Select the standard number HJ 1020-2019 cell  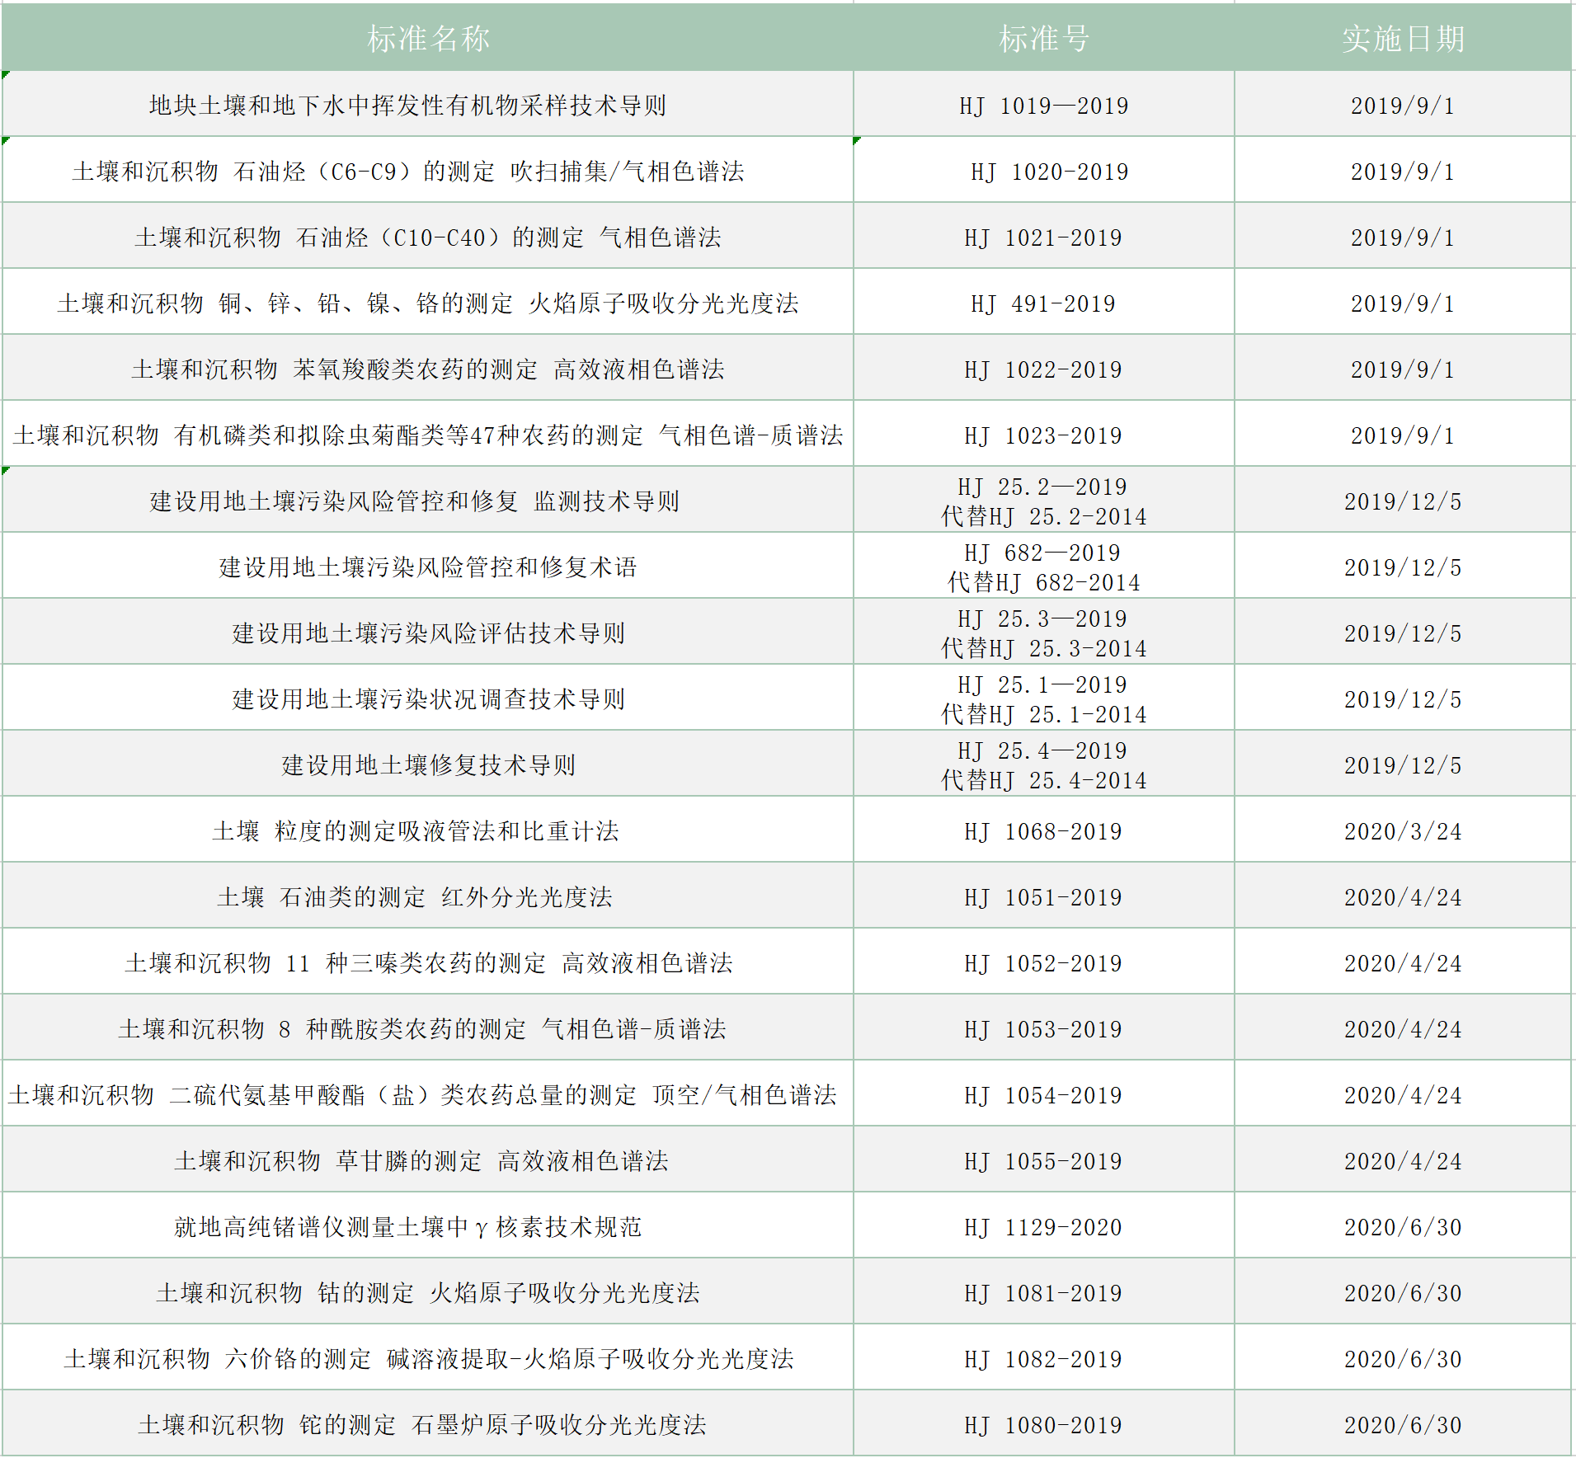tap(1048, 172)
